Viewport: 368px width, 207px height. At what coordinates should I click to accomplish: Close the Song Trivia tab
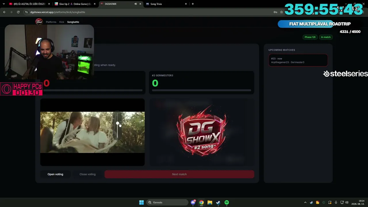tap(186, 4)
